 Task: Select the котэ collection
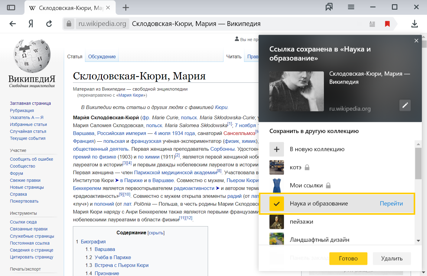(337, 167)
